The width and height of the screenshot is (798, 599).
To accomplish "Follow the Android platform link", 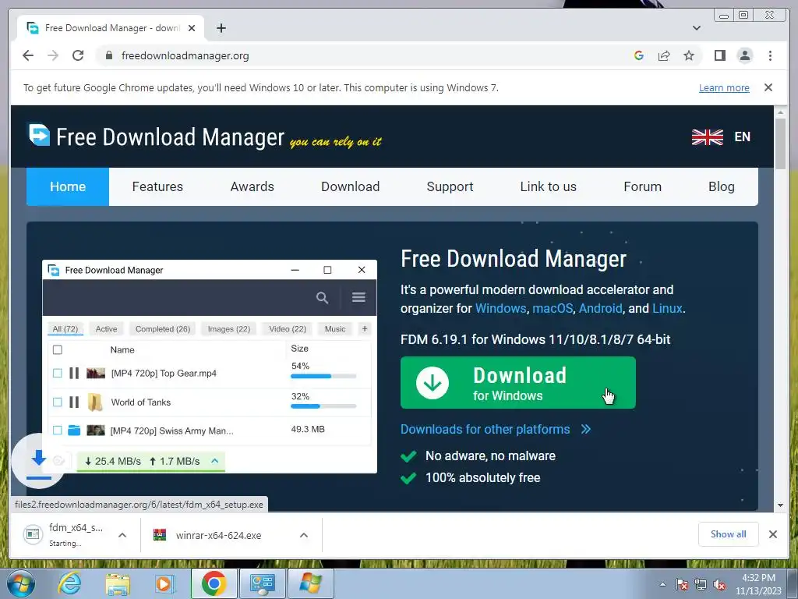I will (x=600, y=308).
